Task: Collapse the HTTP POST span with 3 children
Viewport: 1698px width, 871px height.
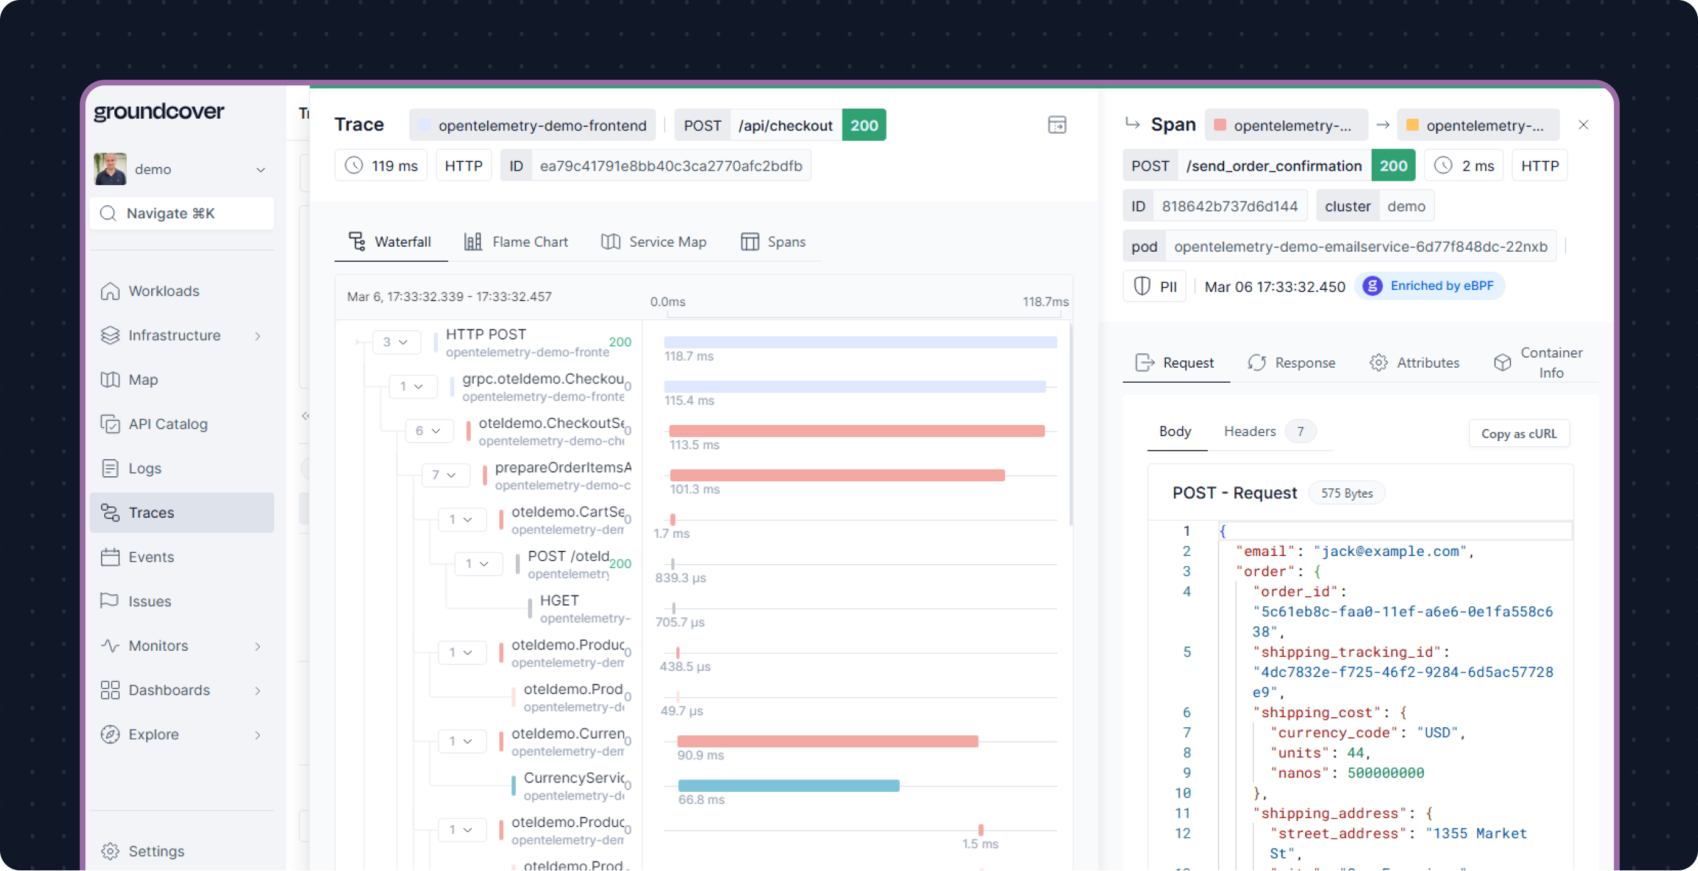Action: point(395,341)
